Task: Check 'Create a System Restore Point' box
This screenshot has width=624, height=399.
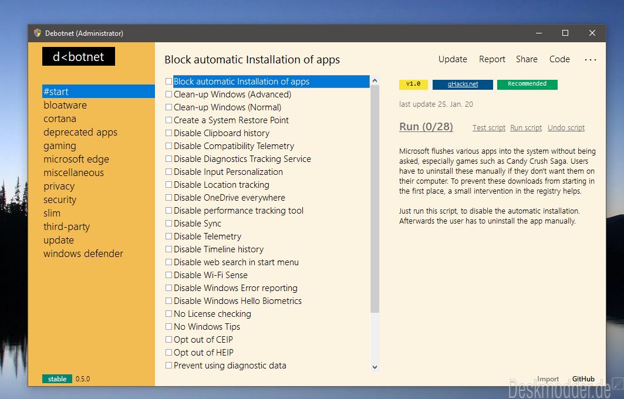Action: [x=168, y=120]
